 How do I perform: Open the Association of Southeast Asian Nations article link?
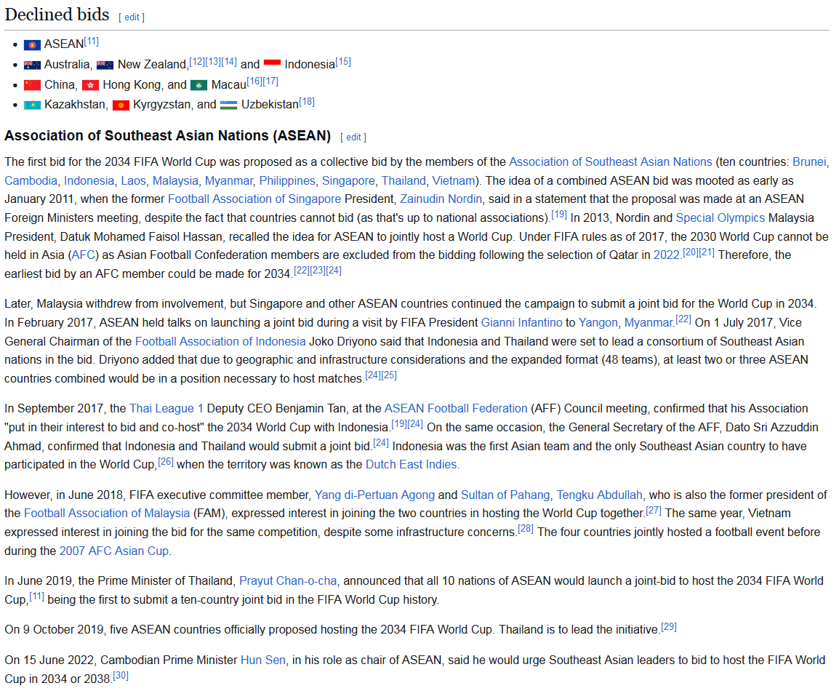611,161
